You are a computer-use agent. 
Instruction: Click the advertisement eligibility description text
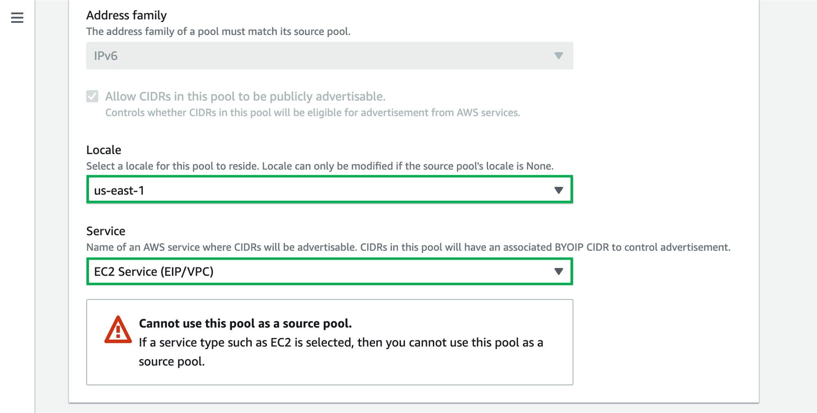pyautogui.click(x=312, y=113)
